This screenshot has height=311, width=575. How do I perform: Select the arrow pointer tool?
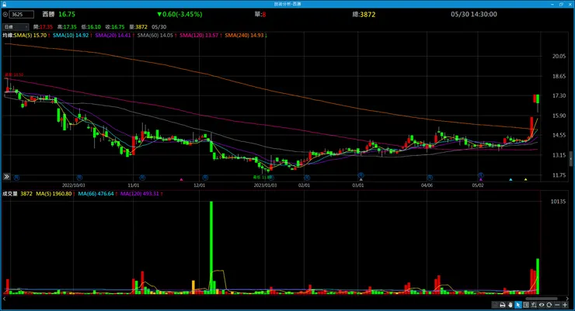coord(518,305)
